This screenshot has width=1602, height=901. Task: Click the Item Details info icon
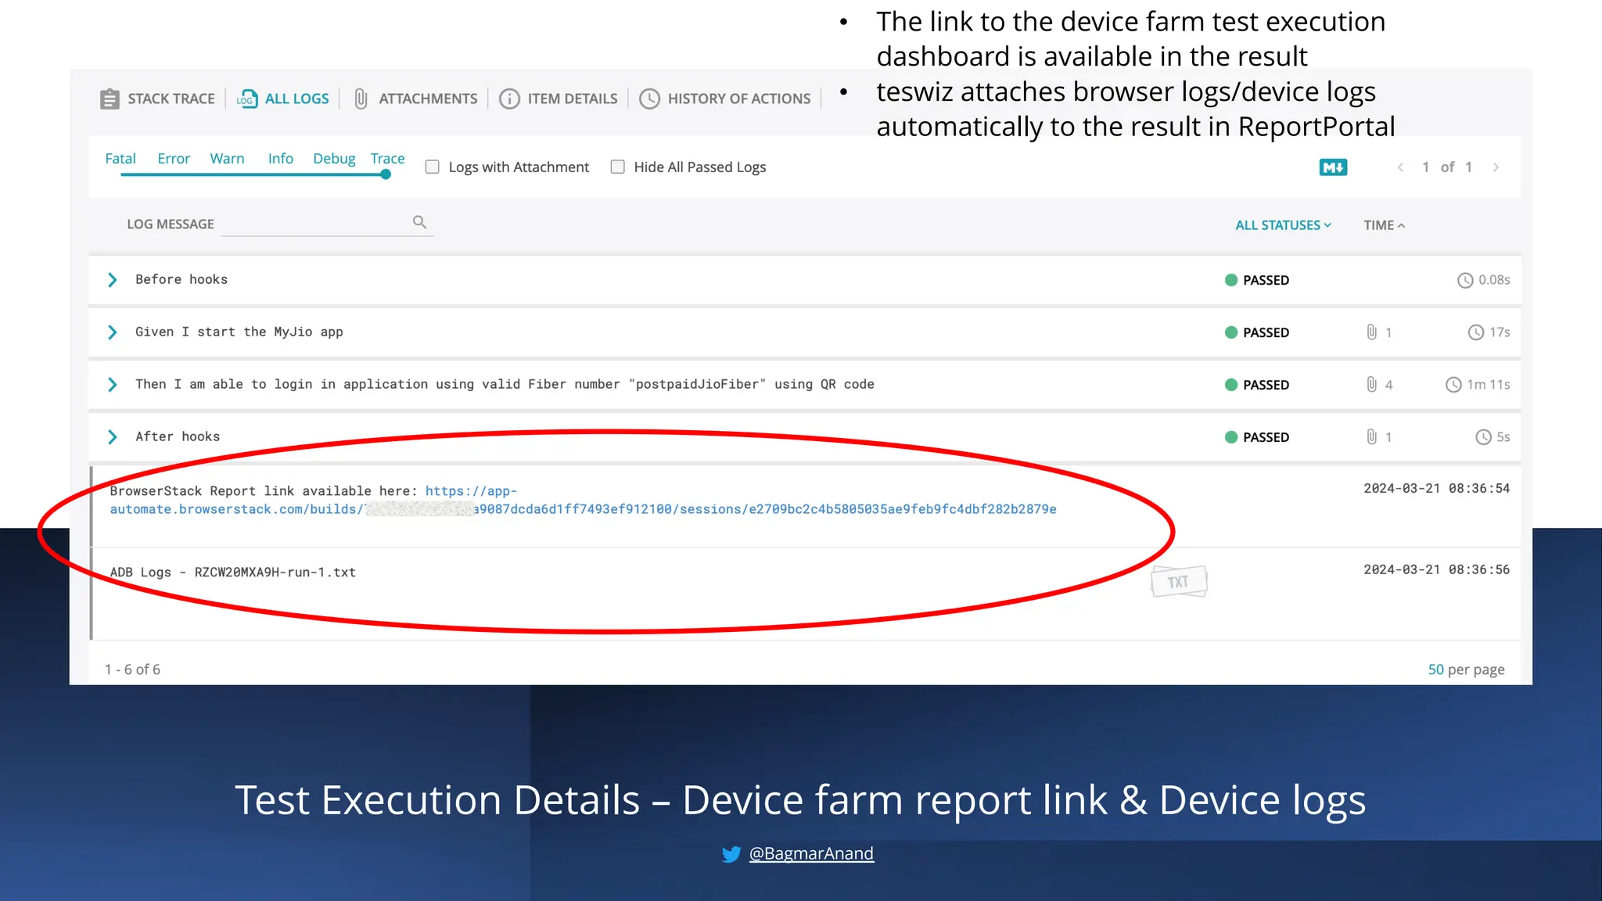point(509,99)
